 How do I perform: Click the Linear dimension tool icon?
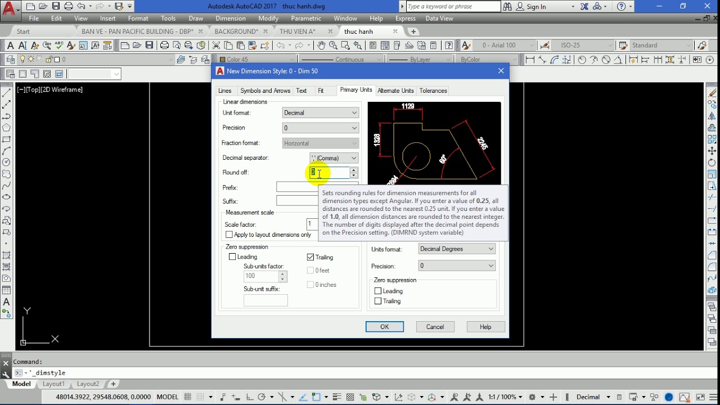coord(530,60)
